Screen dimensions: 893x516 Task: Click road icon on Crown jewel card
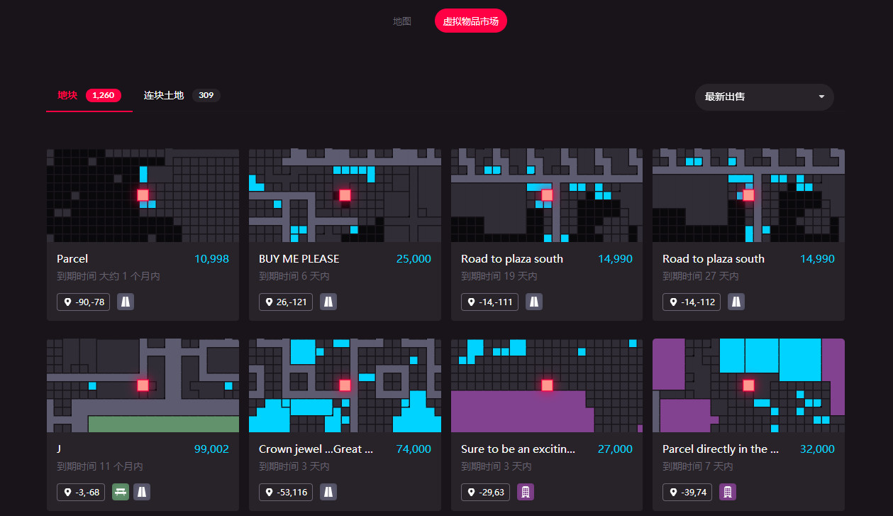coord(328,492)
